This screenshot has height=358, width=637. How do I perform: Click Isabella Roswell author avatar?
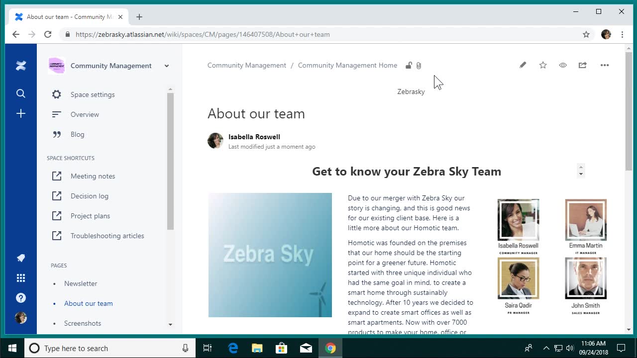[x=215, y=141]
